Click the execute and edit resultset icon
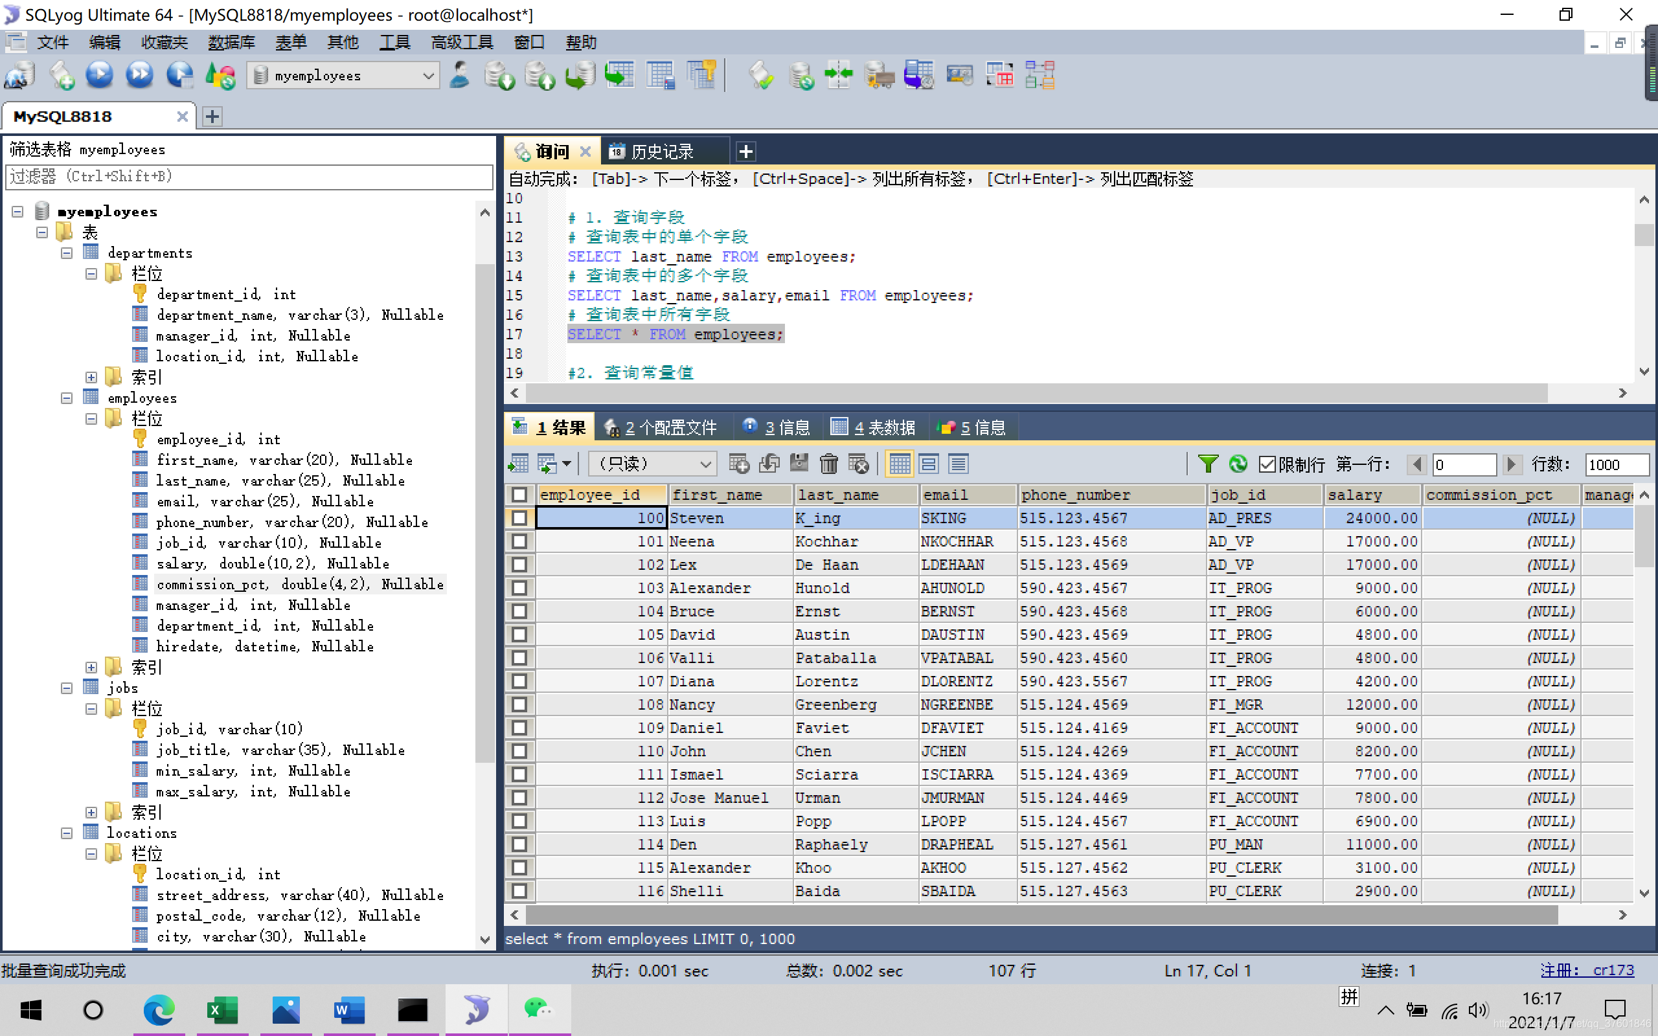This screenshot has height=1036, width=1658. click(180, 75)
